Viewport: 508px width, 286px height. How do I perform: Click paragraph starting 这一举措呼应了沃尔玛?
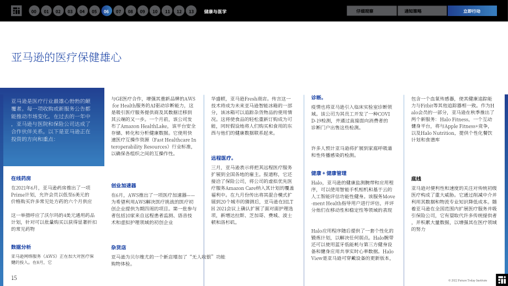(x=54, y=222)
